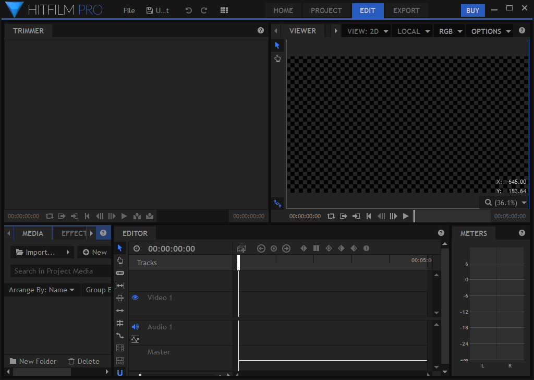Open the viewer zoom (36.1%) dropdown
The width and height of the screenshot is (534, 380).
point(505,203)
